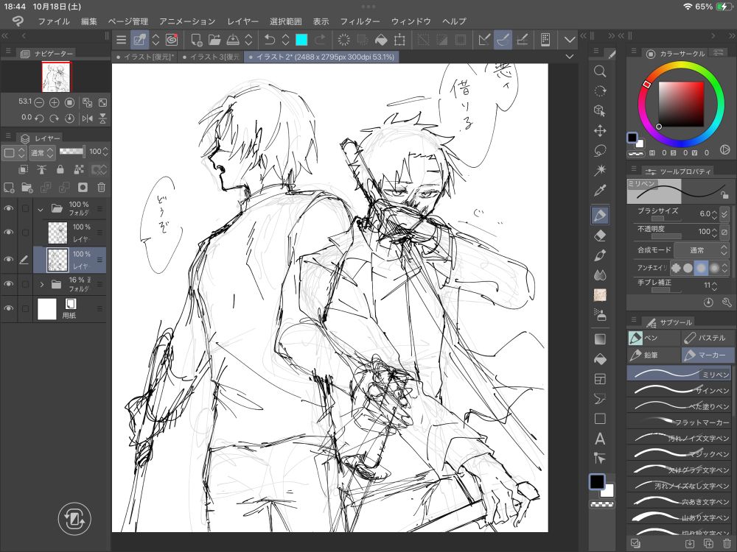The height and width of the screenshot is (552, 737).
Task: Toggle lock layer padlock icon
Action: tap(60, 169)
